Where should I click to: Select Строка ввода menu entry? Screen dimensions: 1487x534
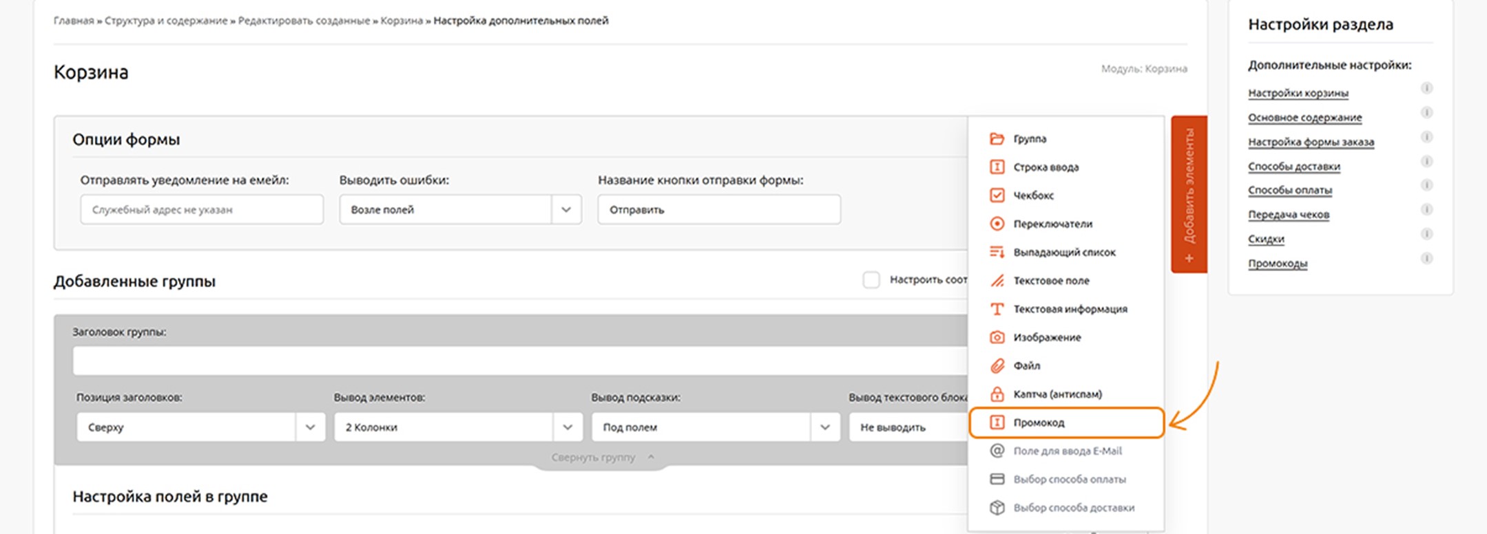tap(1046, 167)
